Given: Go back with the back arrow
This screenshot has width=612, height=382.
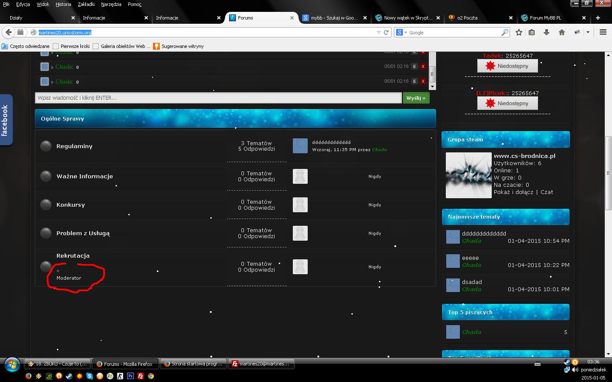Looking at the screenshot, I should (8, 32).
